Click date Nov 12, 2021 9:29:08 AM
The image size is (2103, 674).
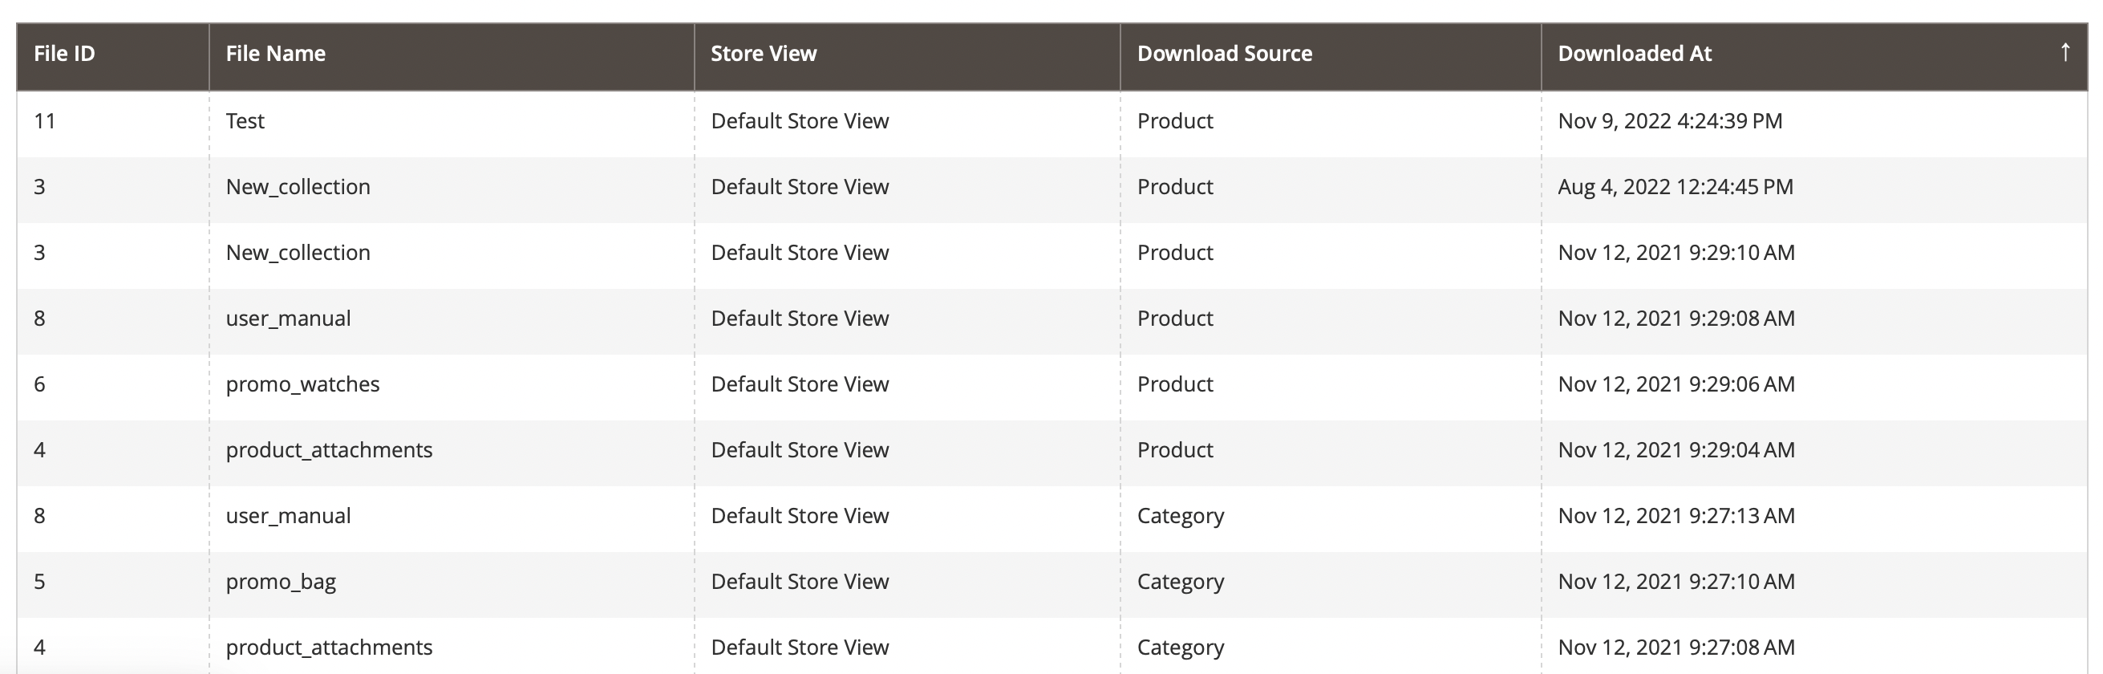pyautogui.click(x=1676, y=319)
